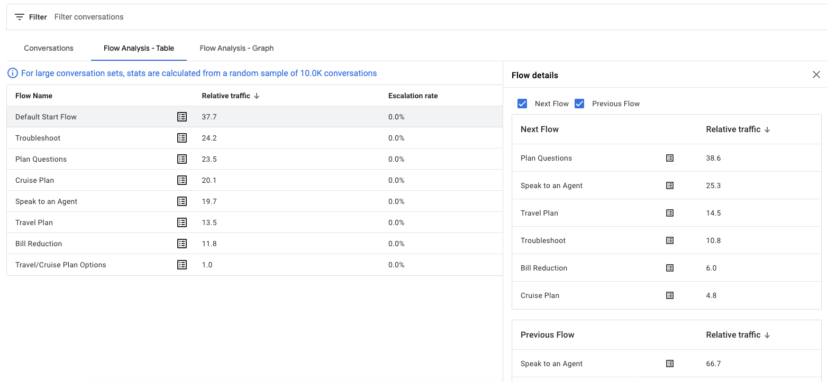Screen dimensions: 827x382
Task: Disable the Previous Flow checkbox
Action: 579,103
